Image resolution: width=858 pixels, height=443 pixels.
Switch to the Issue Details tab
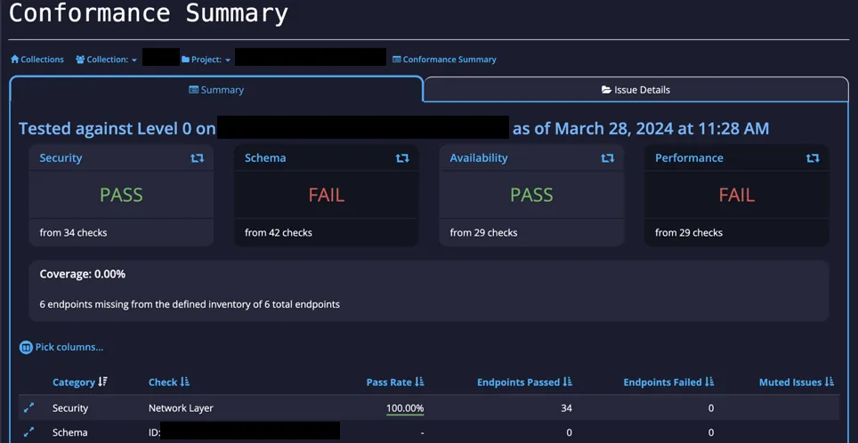tap(635, 90)
